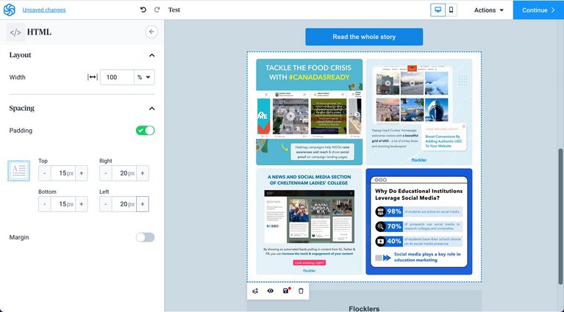Switch to desktop preview
Viewport: 564px width, 312px height.
click(438, 10)
